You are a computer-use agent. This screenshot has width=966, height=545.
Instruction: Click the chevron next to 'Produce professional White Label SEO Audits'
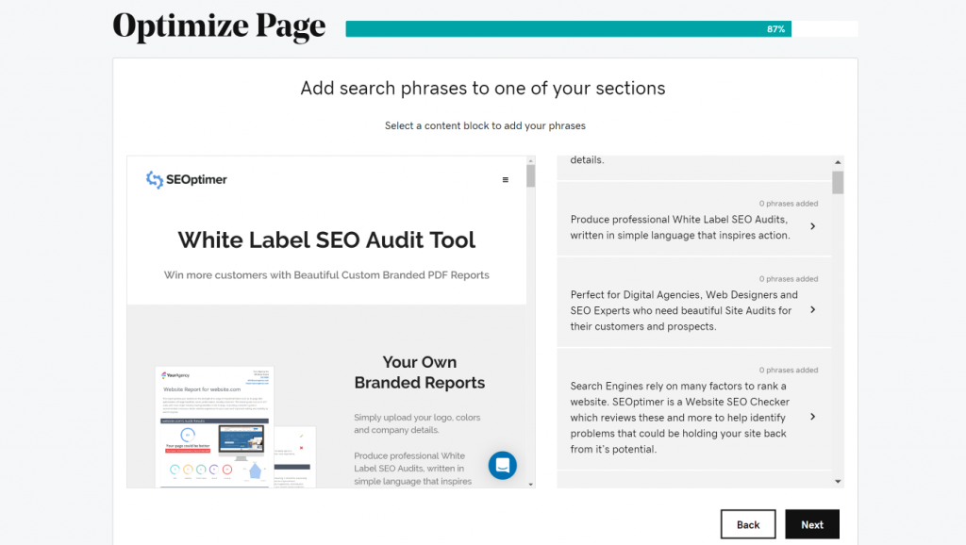pos(812,226)
